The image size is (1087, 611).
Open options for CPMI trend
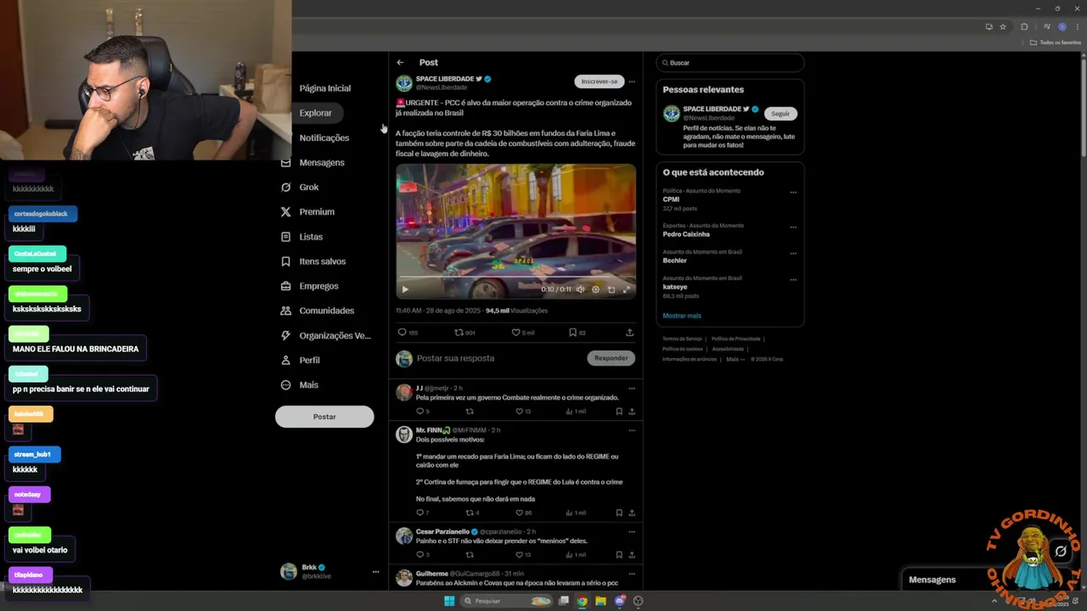[793, 193]
